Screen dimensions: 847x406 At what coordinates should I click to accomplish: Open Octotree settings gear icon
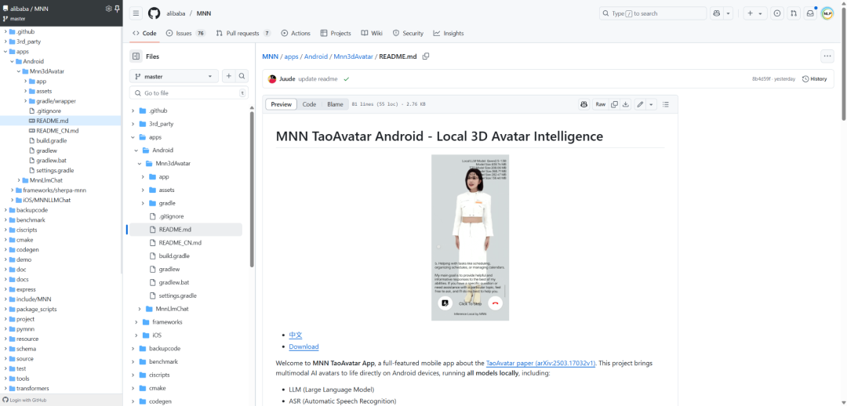tap(108, 9)
